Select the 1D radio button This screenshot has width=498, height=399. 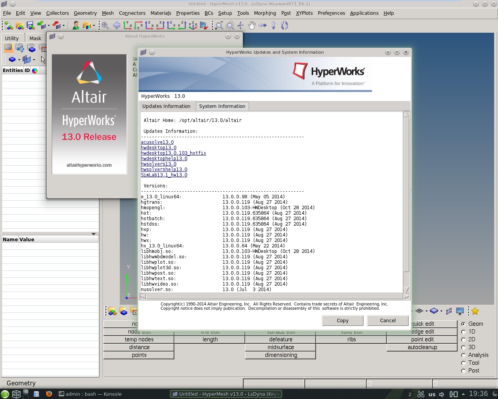pyautogui.click(x=463, y=332)
